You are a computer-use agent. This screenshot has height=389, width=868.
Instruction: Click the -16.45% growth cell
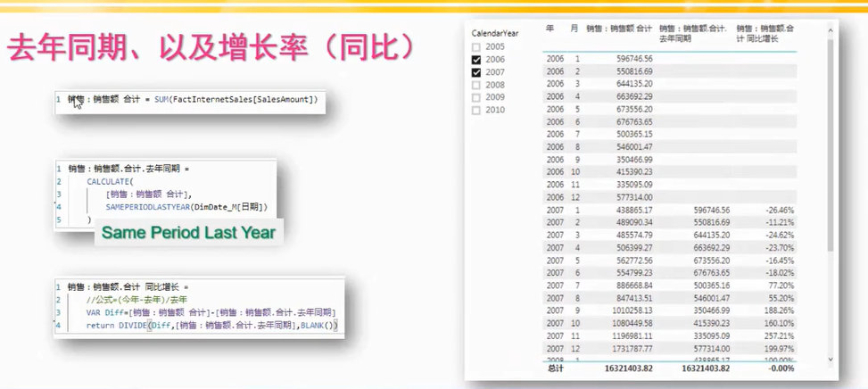(780, 261)
